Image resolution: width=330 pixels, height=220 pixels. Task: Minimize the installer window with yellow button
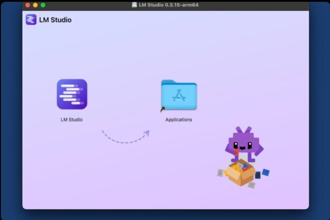point(35,5)
